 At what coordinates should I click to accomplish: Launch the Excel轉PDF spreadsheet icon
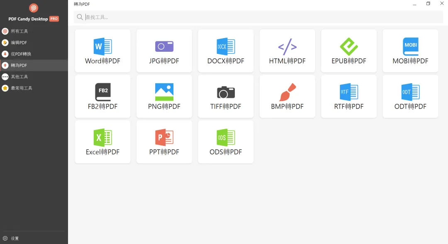[x=102, y=137]
